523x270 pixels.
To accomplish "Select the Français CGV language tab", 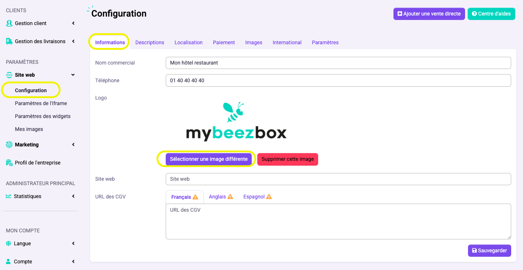I will pos(185,197).
